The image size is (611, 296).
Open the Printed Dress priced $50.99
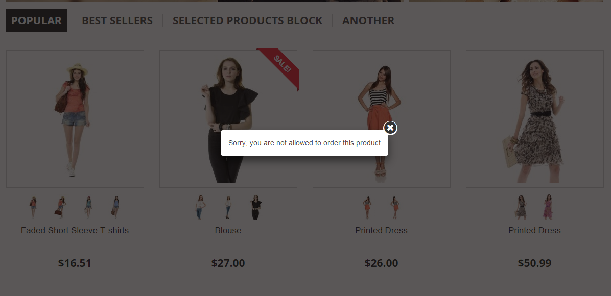534,230
